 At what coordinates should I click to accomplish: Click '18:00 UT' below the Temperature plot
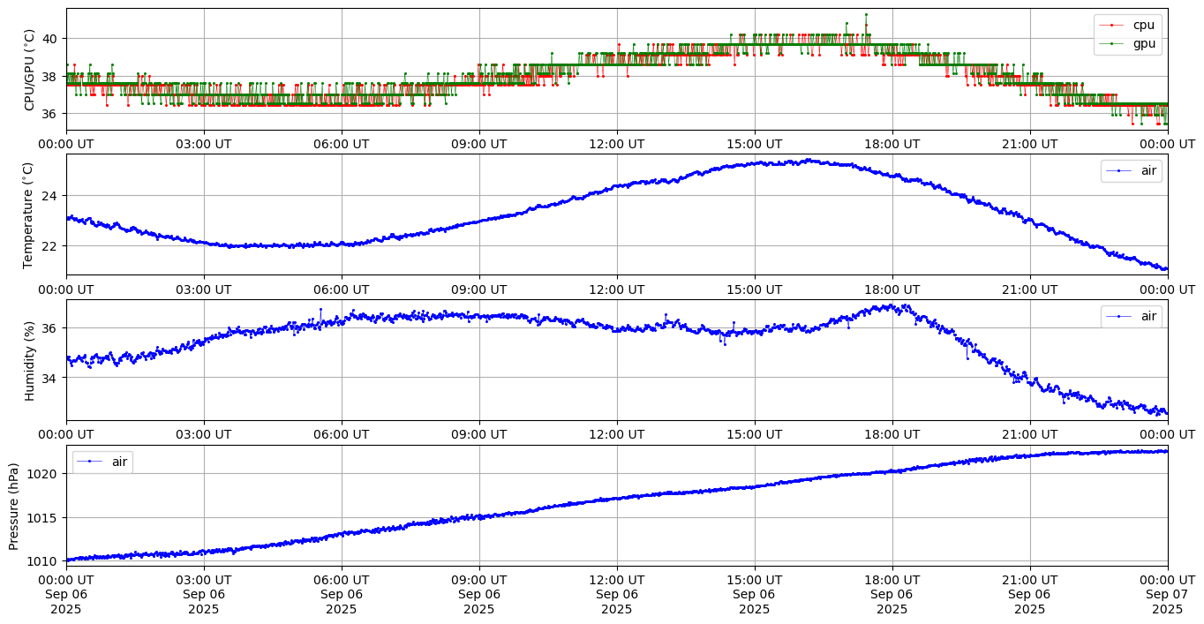coord(892,289)
